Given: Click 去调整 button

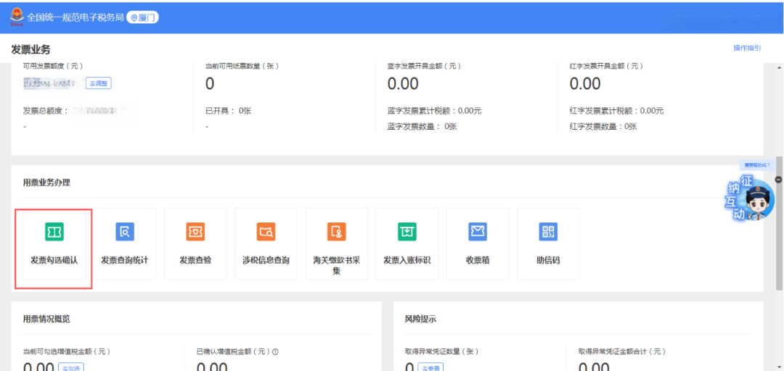Looking at the screenshot, I should point(99,83).
